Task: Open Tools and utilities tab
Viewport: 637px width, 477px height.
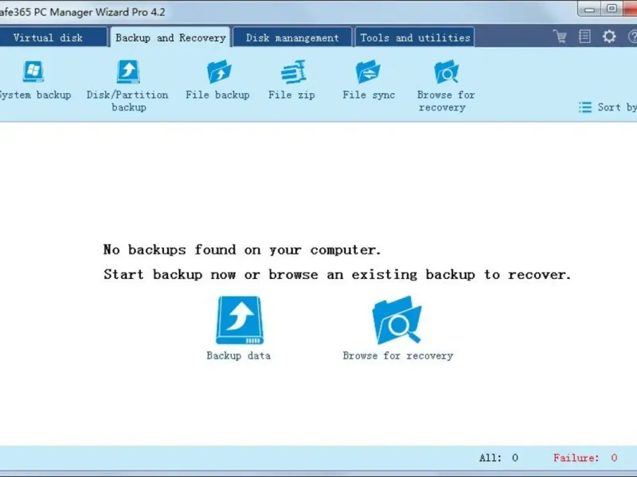Action: (x=415, y=37)
